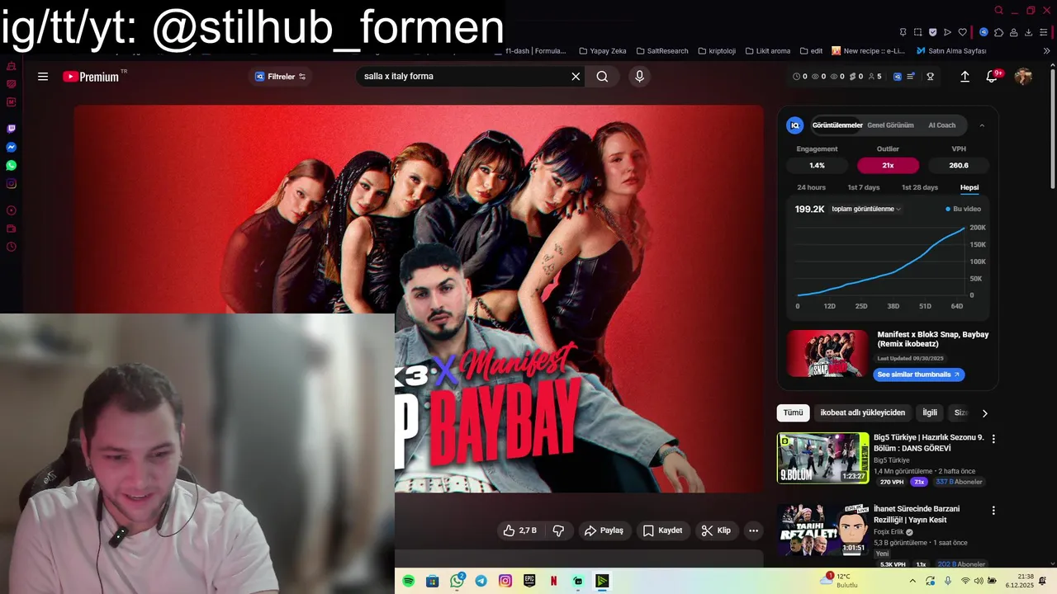Open Instagram in browser sidebar

pos(12,183)
